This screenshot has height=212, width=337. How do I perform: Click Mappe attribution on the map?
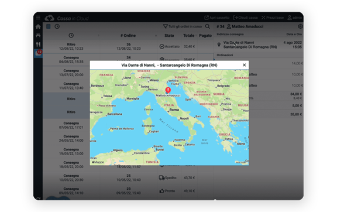click(98, 162)
